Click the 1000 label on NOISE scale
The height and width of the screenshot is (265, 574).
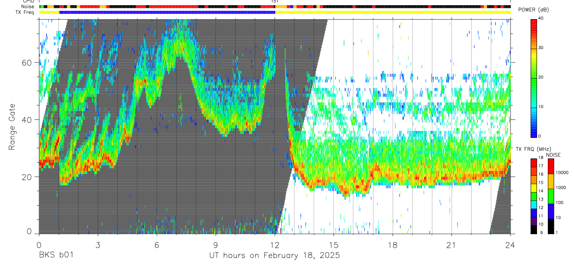click(561, 187)
